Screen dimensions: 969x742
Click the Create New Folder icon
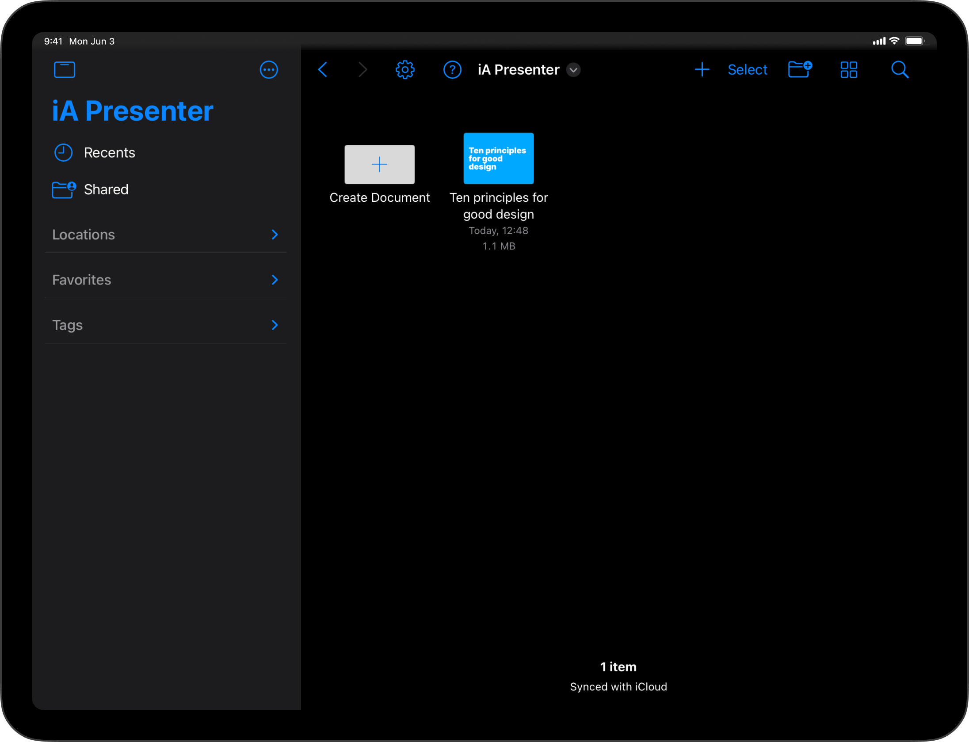[x=800, y=69]
